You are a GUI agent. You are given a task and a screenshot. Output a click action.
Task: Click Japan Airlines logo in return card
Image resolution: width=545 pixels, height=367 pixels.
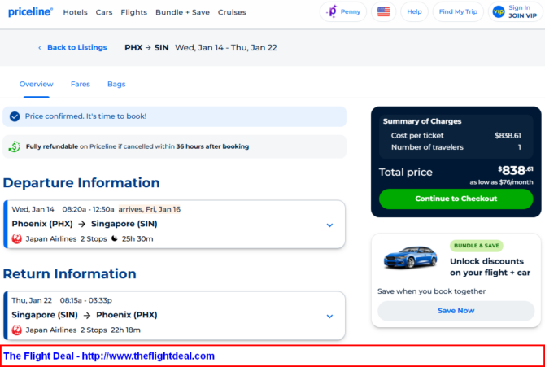pos(17,330)
